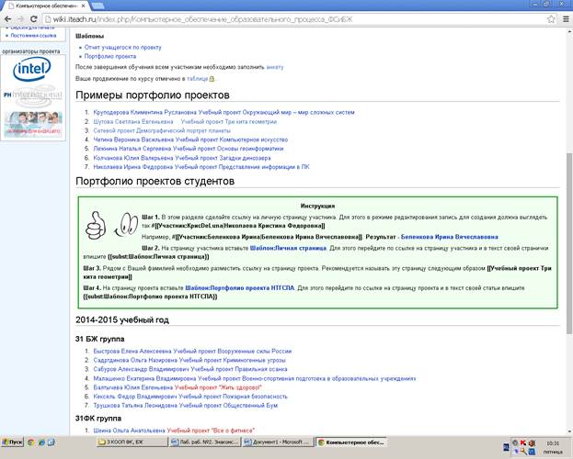The width and height of the screenshot is (573, 459).
Task: Open the таблице link
Action: [x=197, y=78]
